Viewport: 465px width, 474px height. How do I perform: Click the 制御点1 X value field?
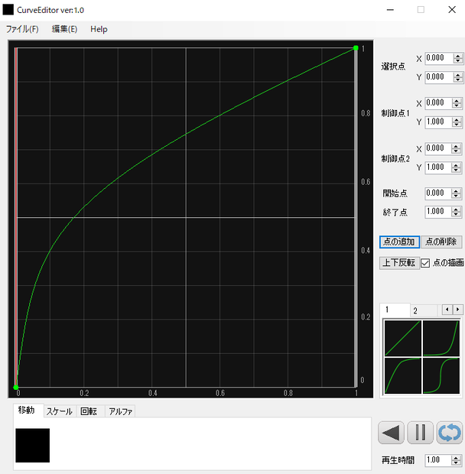tap(438, 103)
